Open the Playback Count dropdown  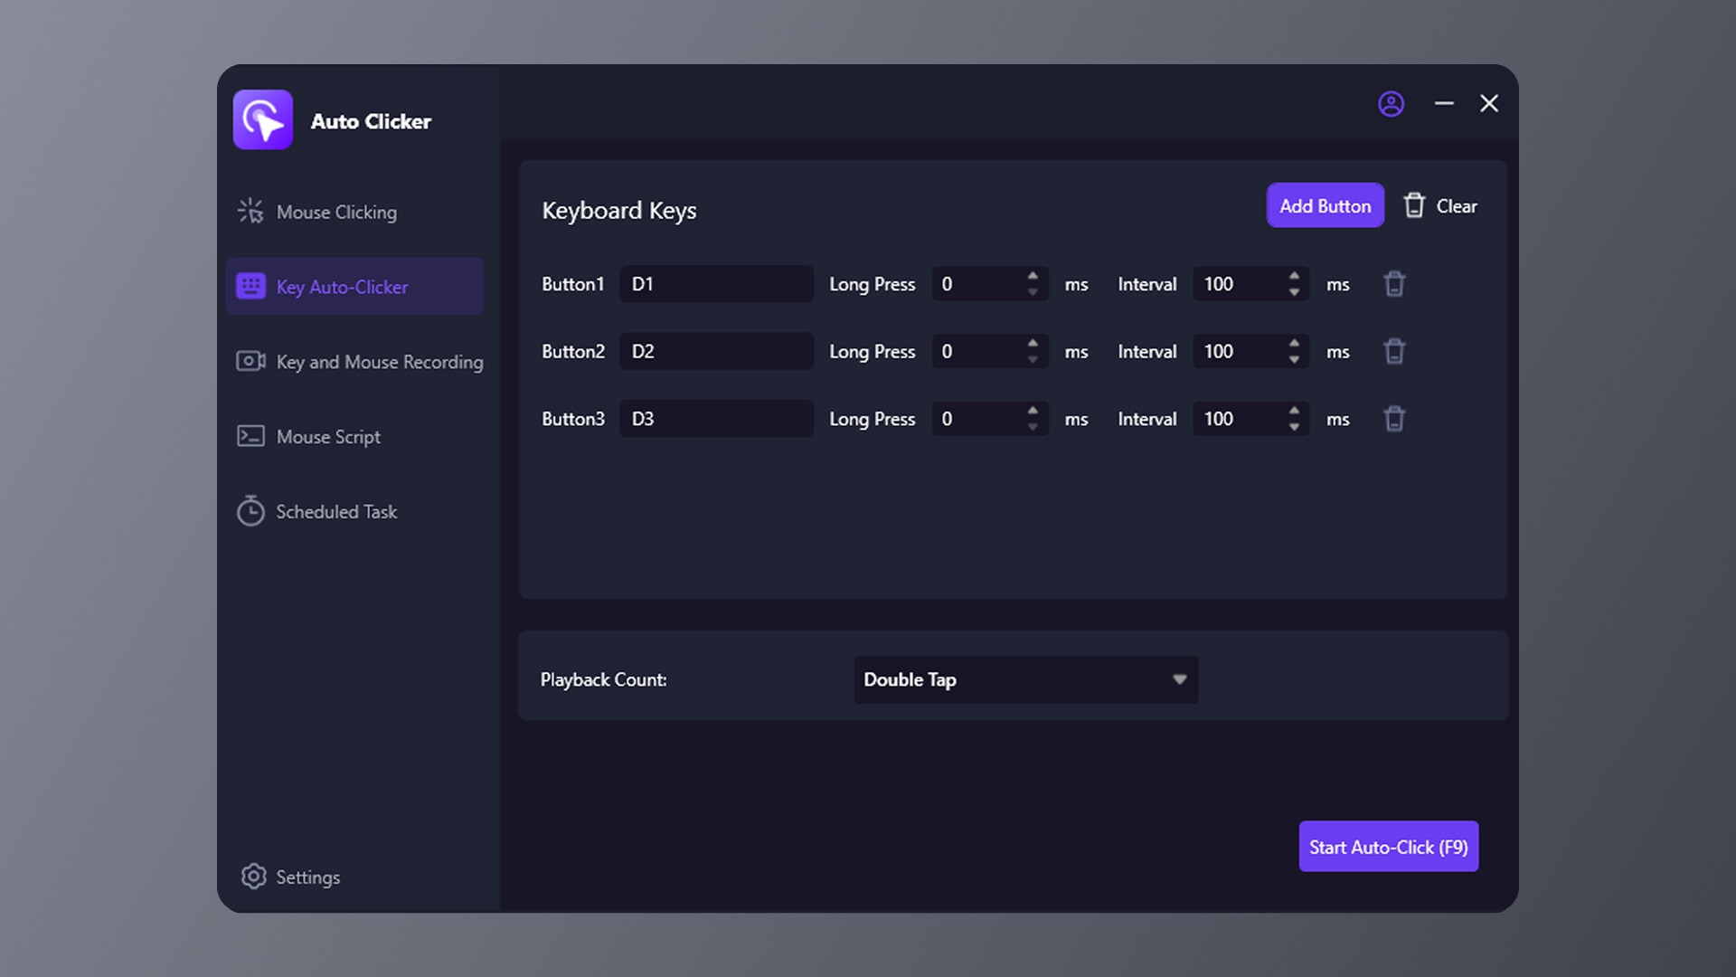click(1025, 679)
